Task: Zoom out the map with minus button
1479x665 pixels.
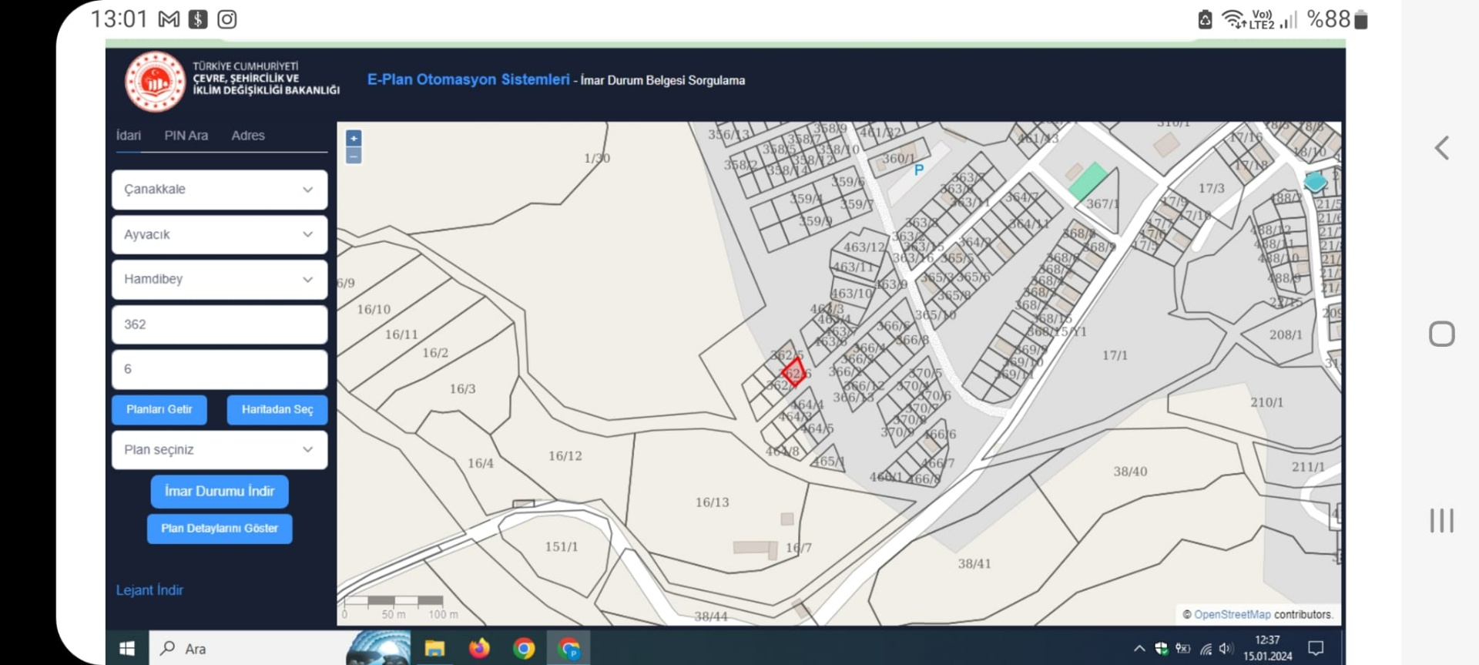Action: (354, 156)
